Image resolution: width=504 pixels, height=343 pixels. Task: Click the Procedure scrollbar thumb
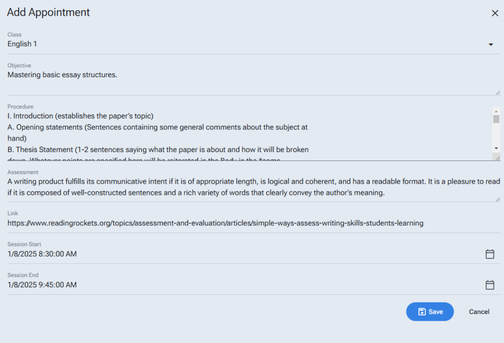(496, 119)
